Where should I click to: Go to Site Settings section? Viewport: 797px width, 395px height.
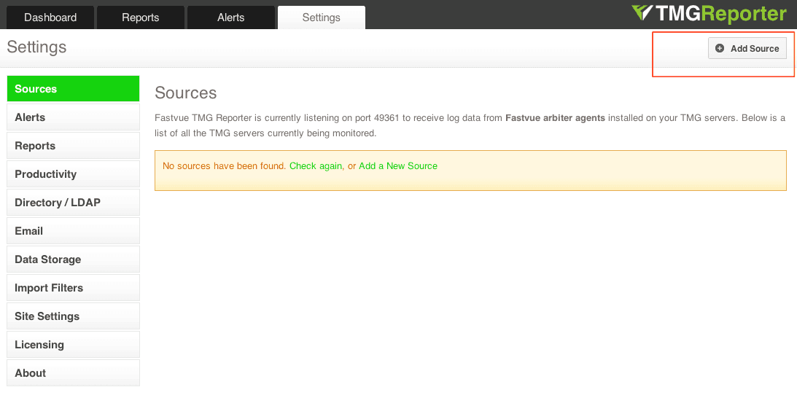point(73,316)
